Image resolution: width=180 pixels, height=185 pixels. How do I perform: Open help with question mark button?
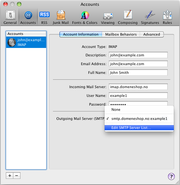click(x=171, y=177)
